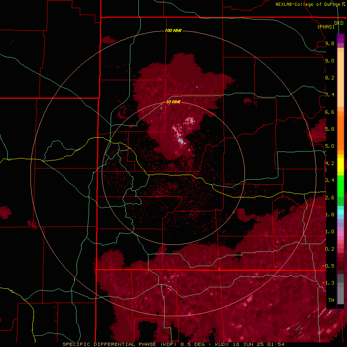
Task: Click the 1.8 scale value label
Action: point(330,215)
